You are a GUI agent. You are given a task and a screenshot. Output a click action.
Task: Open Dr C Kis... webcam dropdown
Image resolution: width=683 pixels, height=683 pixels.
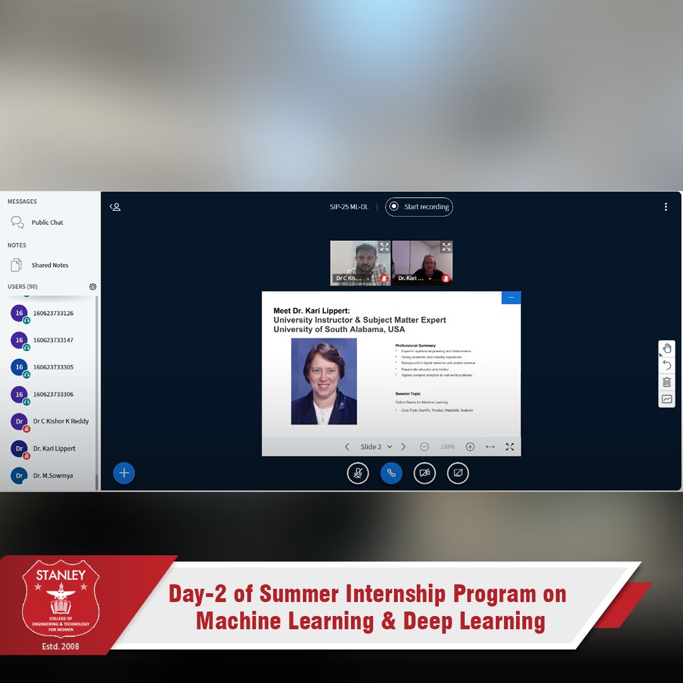coord(352,278)
